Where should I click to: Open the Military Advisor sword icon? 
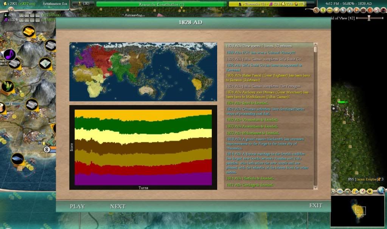343,10
